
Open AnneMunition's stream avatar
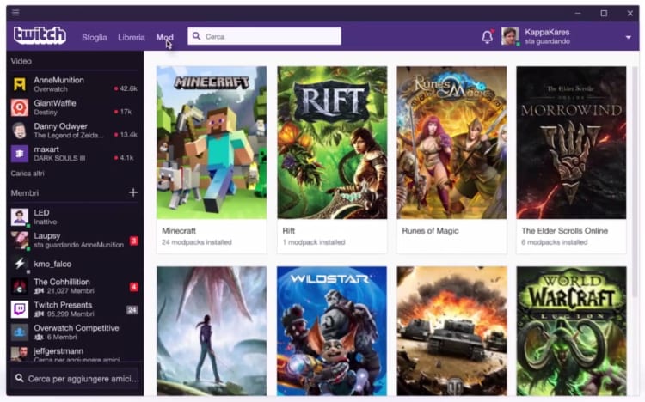[19, 84]
